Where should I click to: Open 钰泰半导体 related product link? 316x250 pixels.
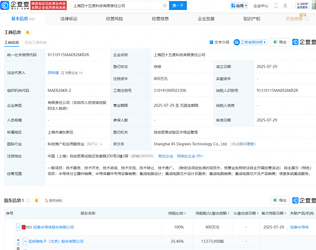click(x=299, y=227)
